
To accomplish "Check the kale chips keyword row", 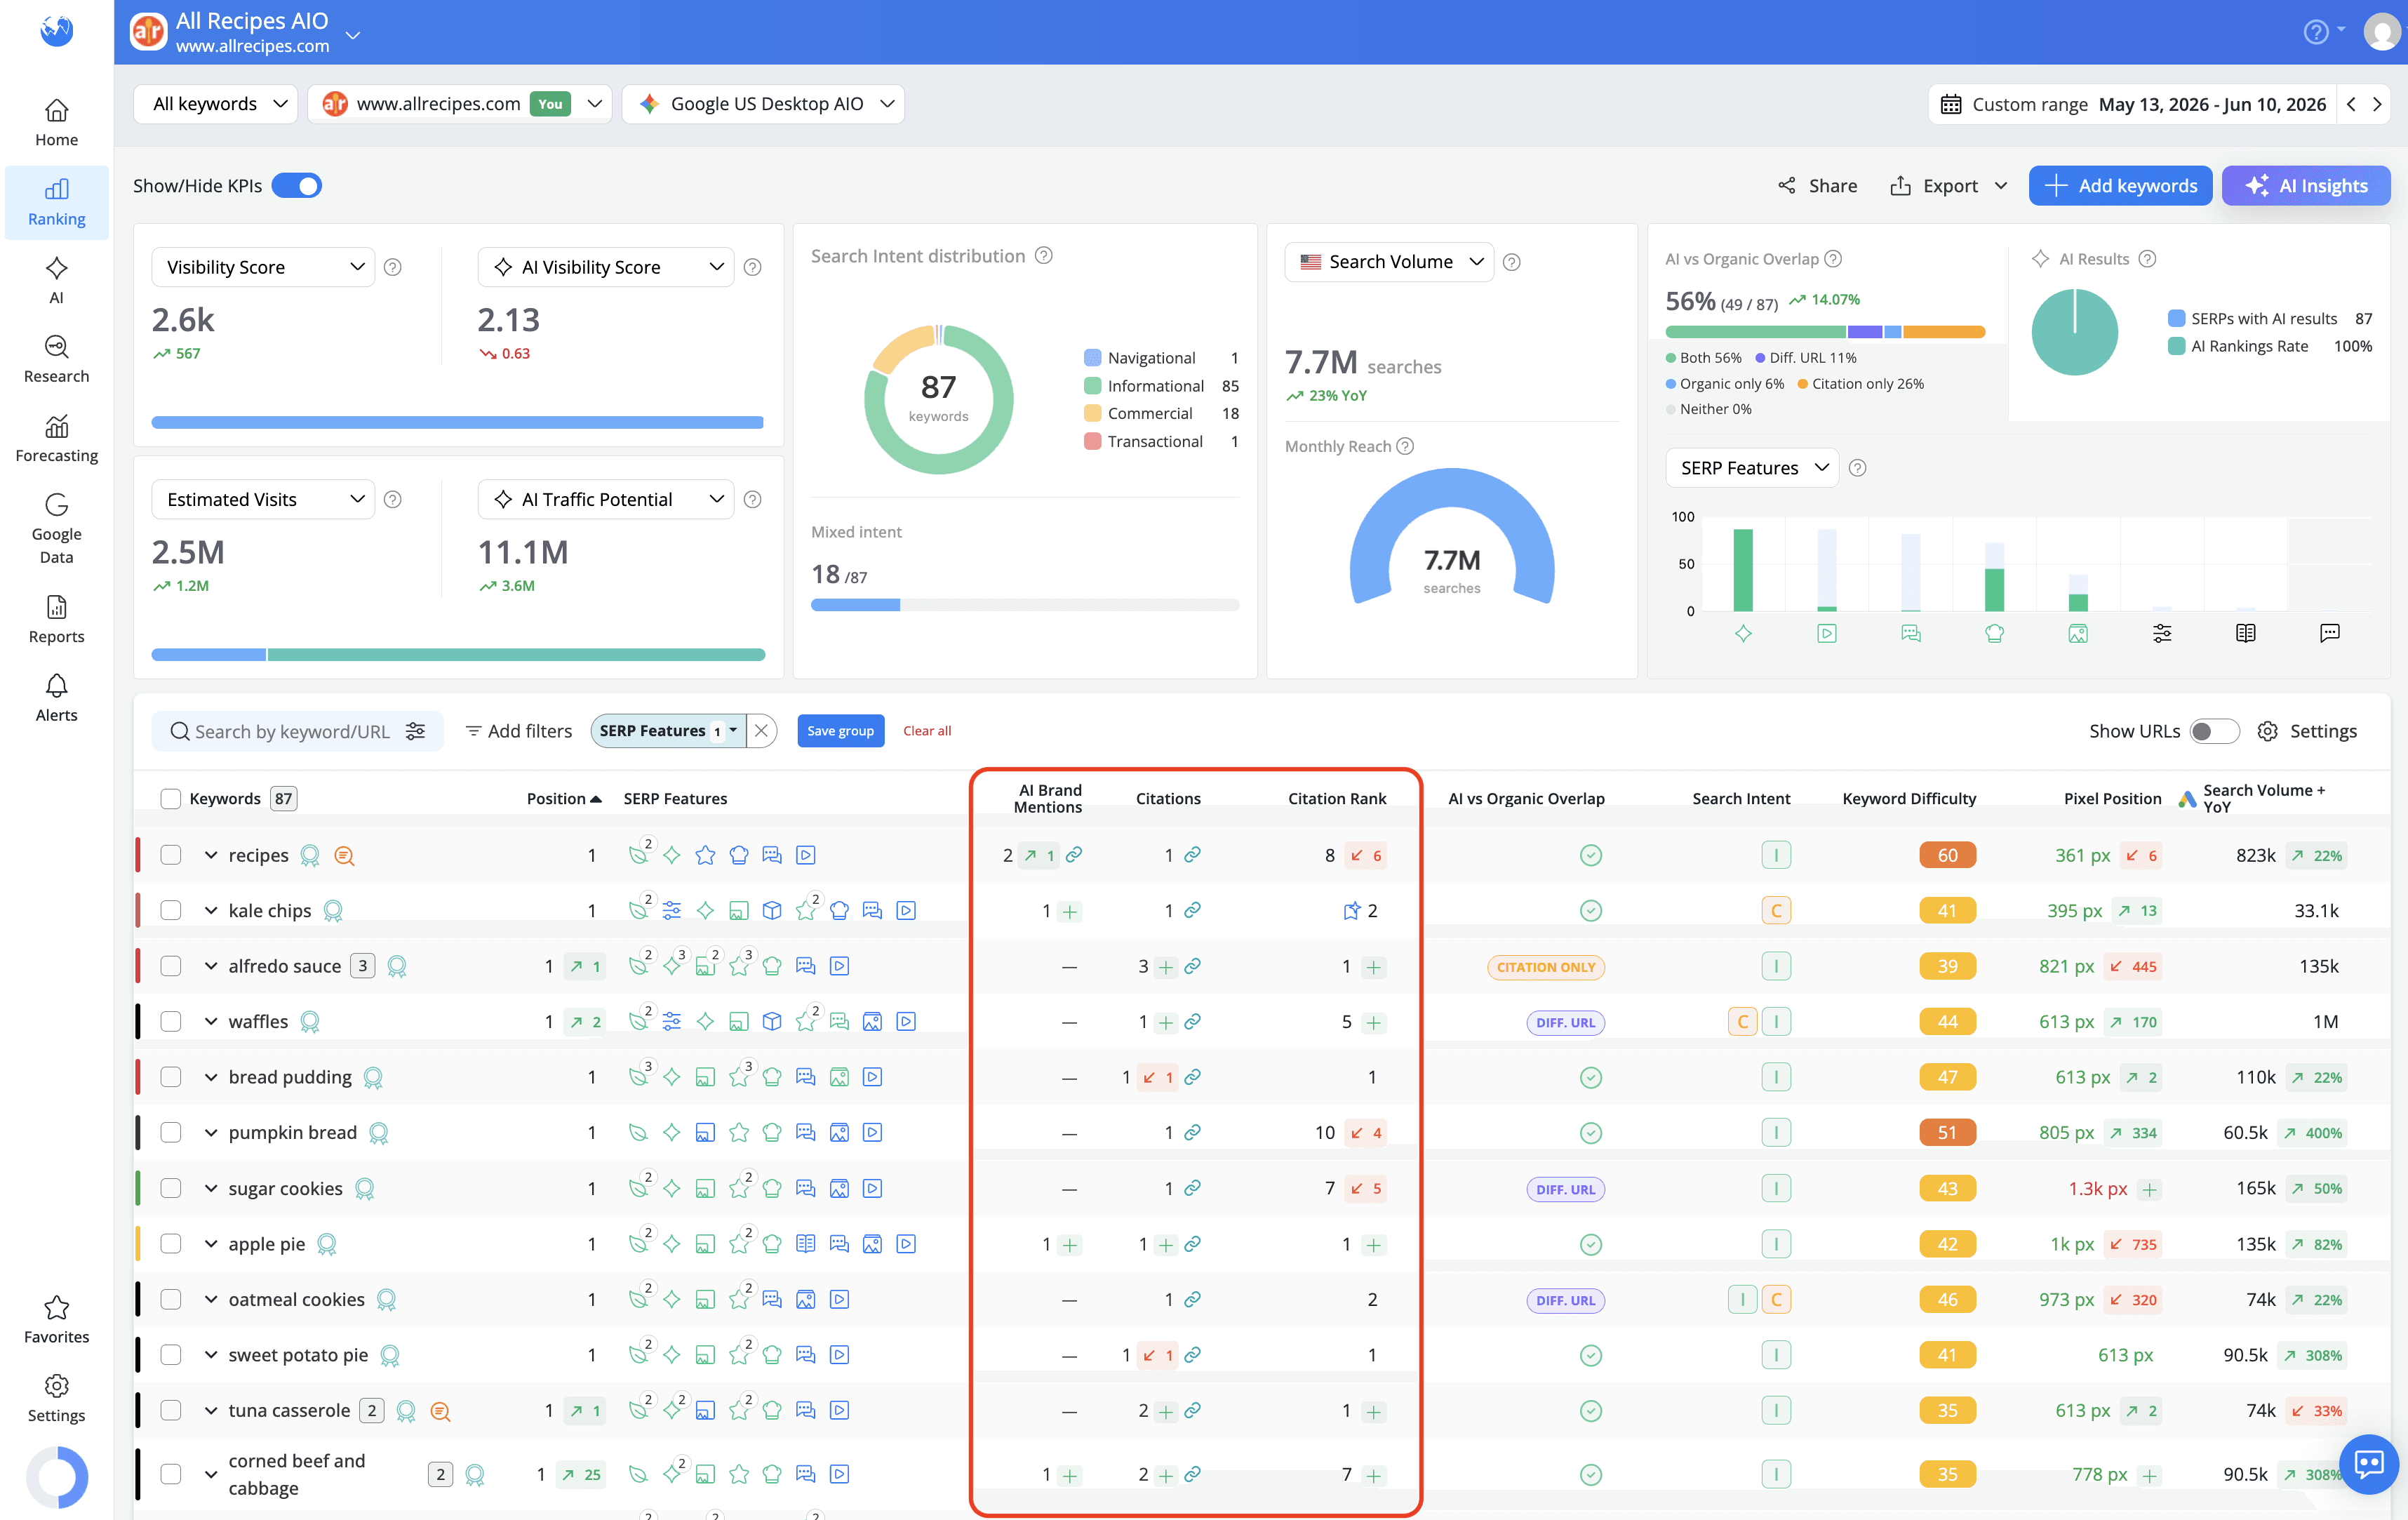I will click(x=170, y=910).
